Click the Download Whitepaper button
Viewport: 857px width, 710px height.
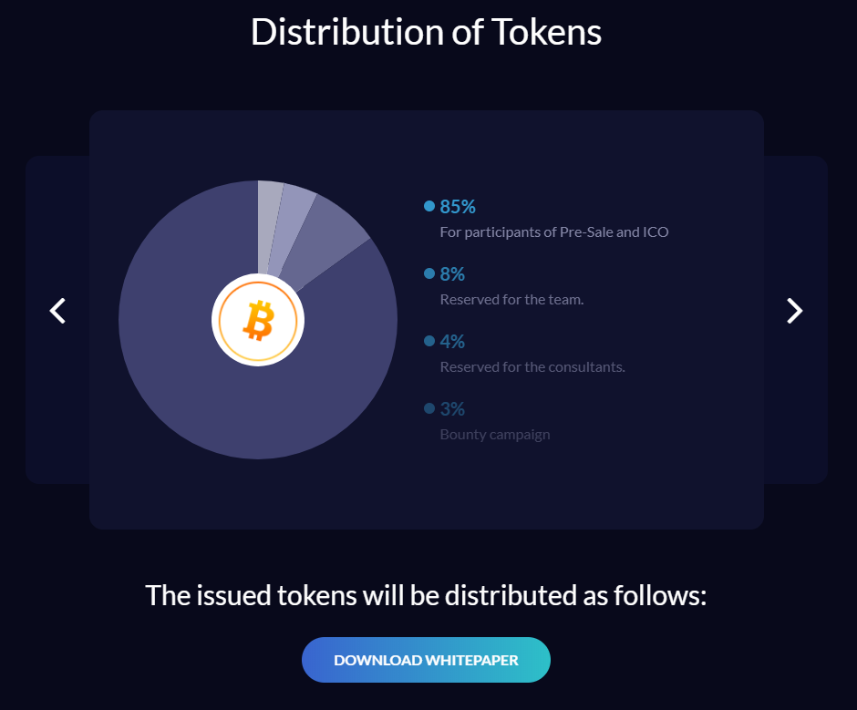[426, 660]
